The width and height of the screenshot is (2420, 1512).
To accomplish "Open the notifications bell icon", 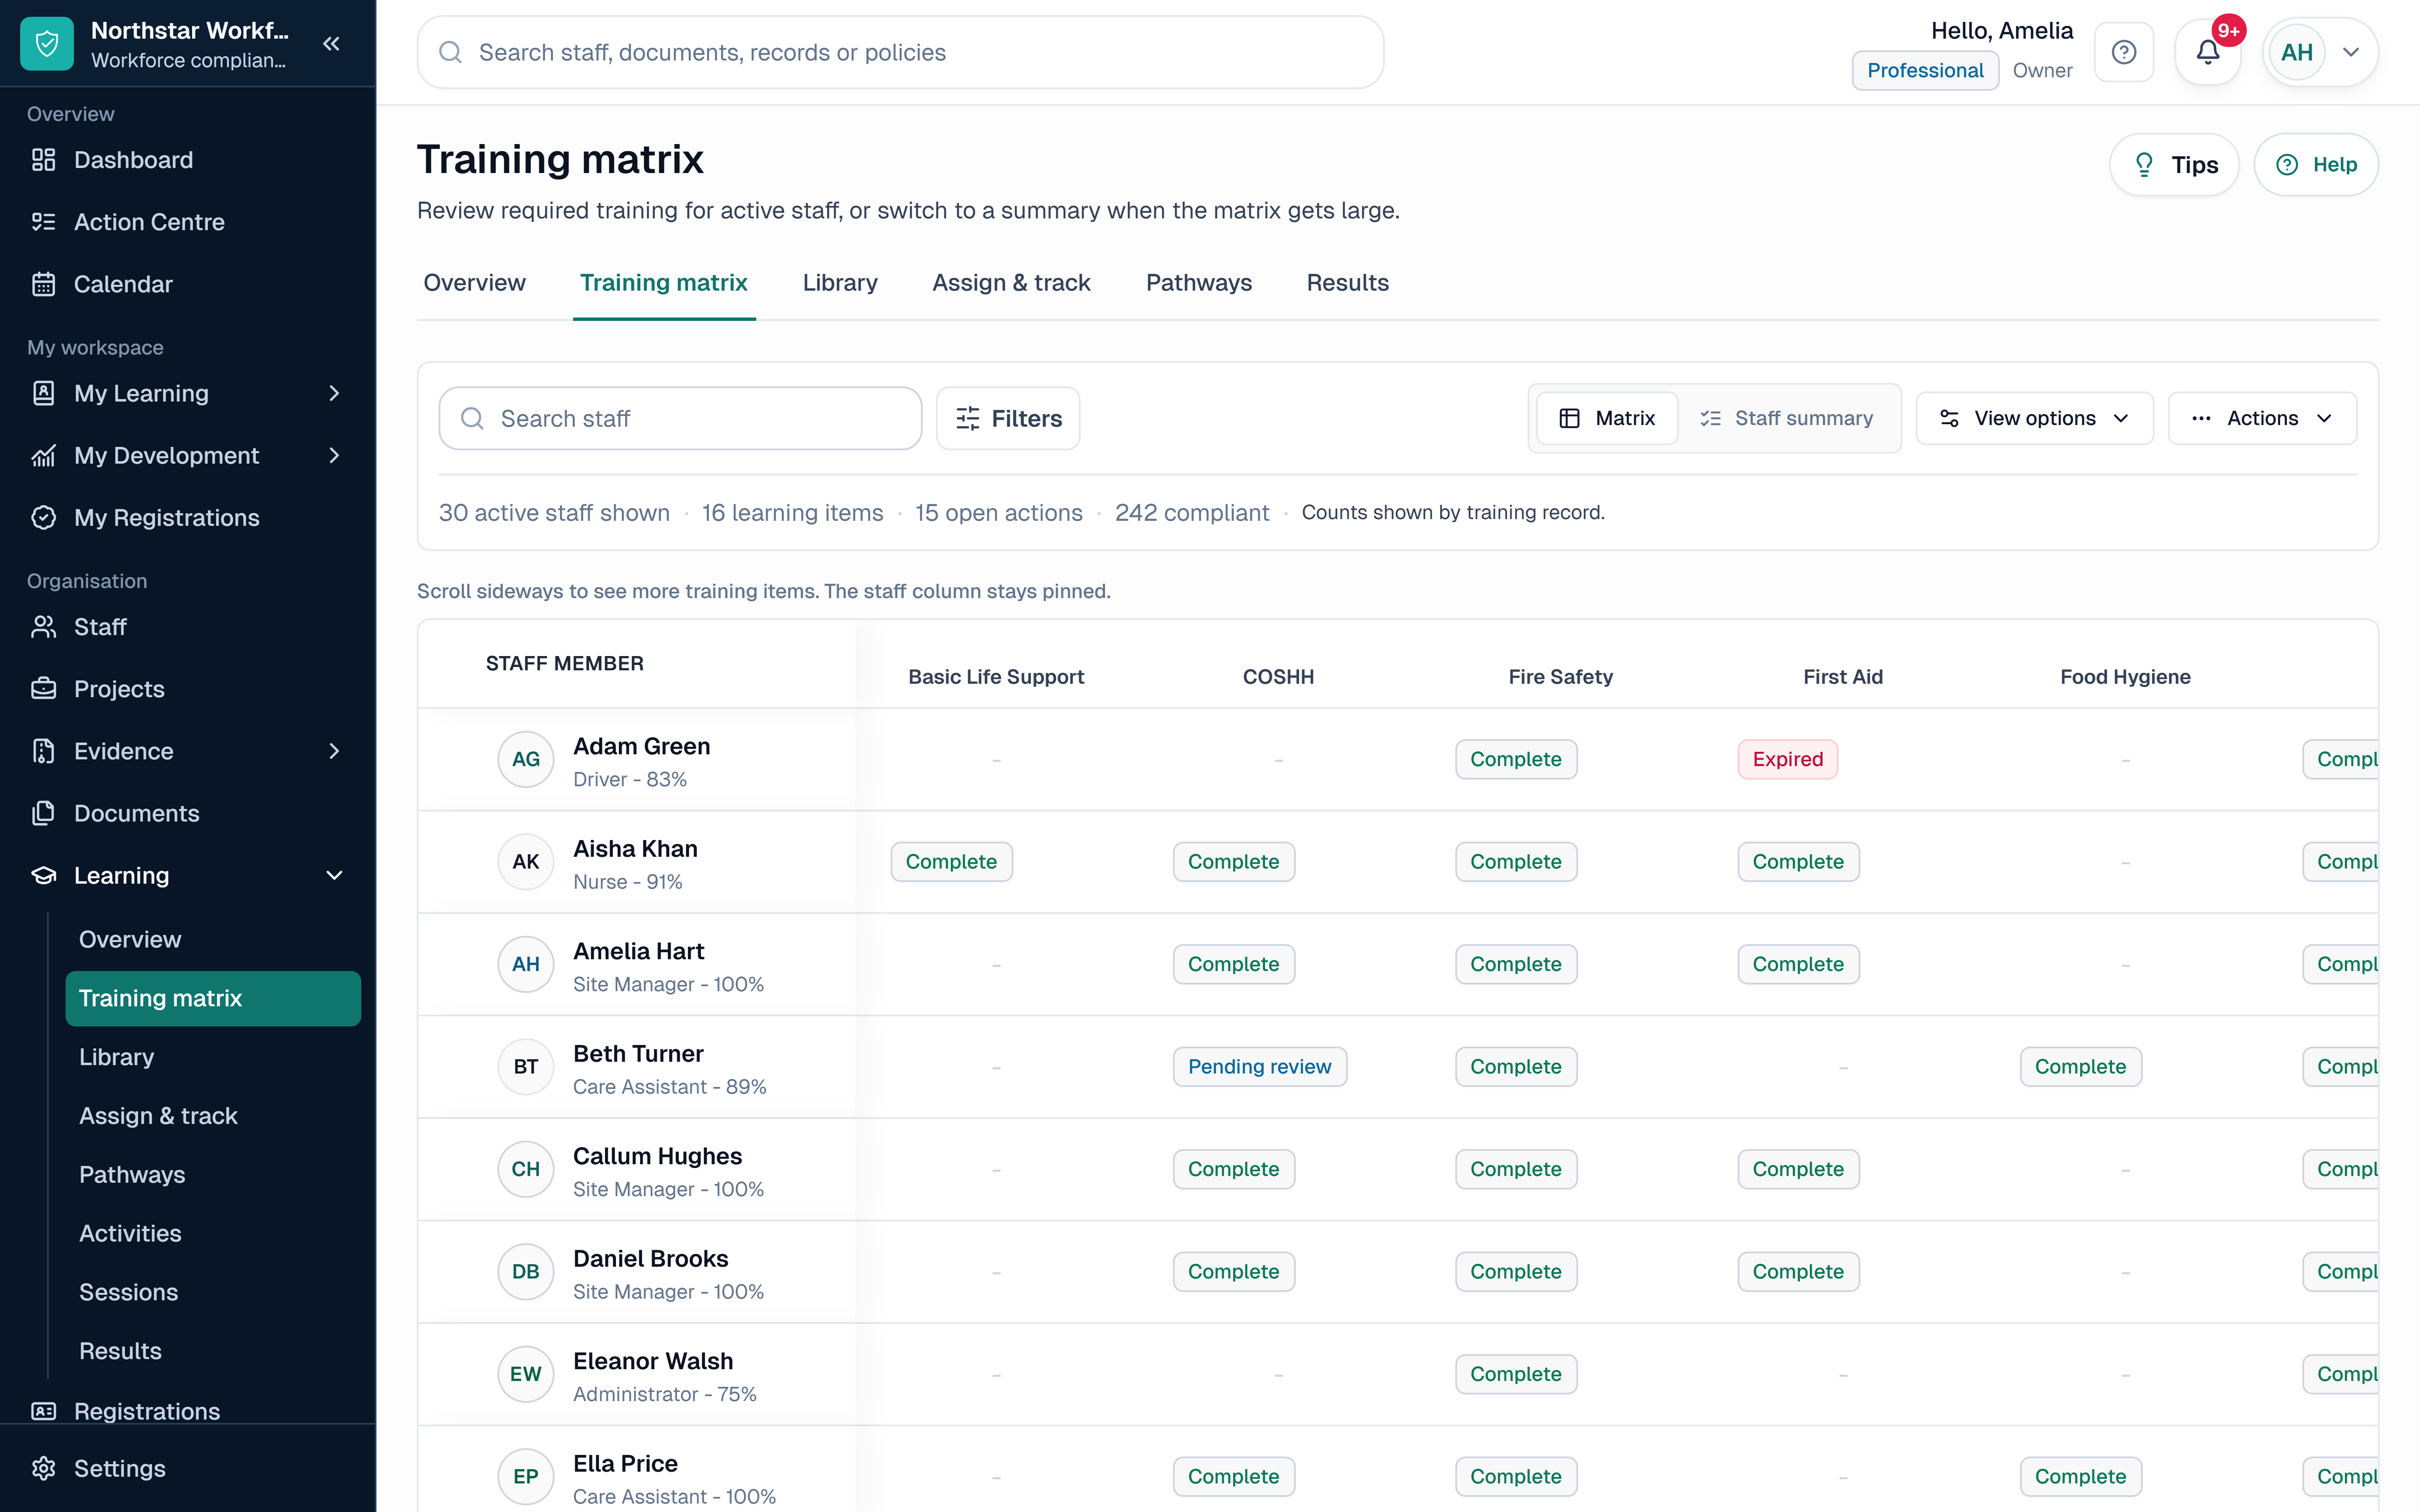I will [x=2208, y=52].
